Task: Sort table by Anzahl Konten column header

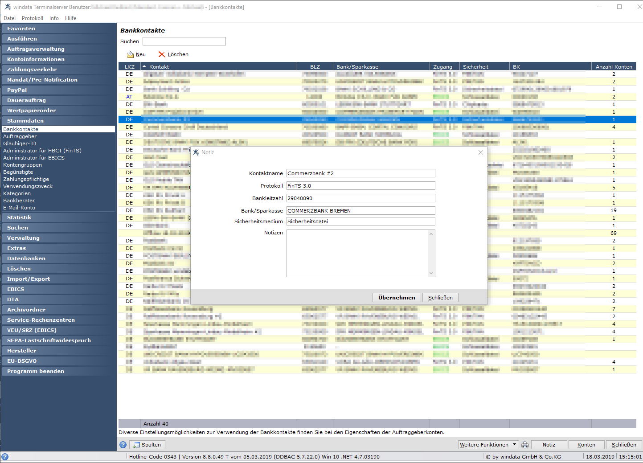Action: click(x=614, y=67)
